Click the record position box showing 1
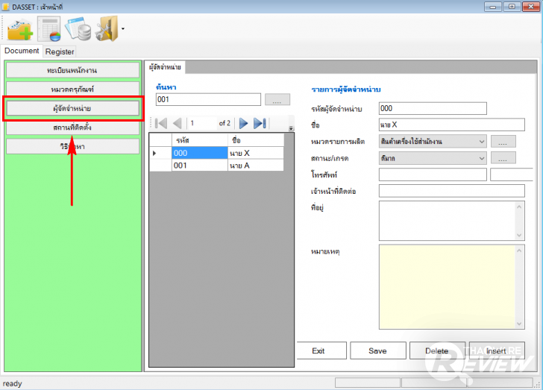 click(201, 123)
